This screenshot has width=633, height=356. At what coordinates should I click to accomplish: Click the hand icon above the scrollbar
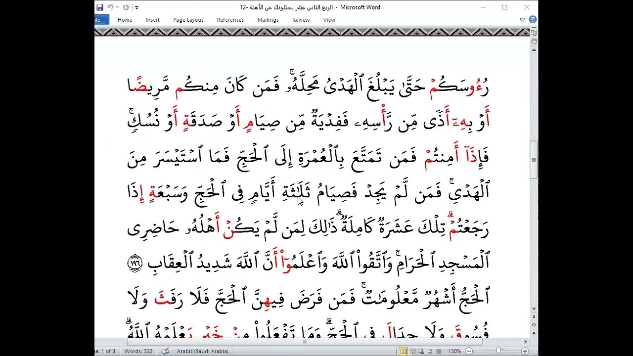point(534,42)
